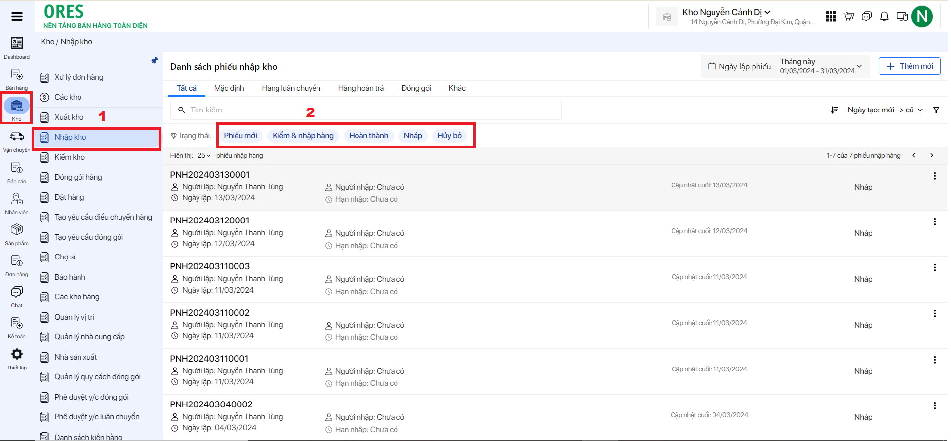Click the Vận chuyển truck icon
Image resolution: width=951 pixels, height=441 pixels.
coord(17,137)
